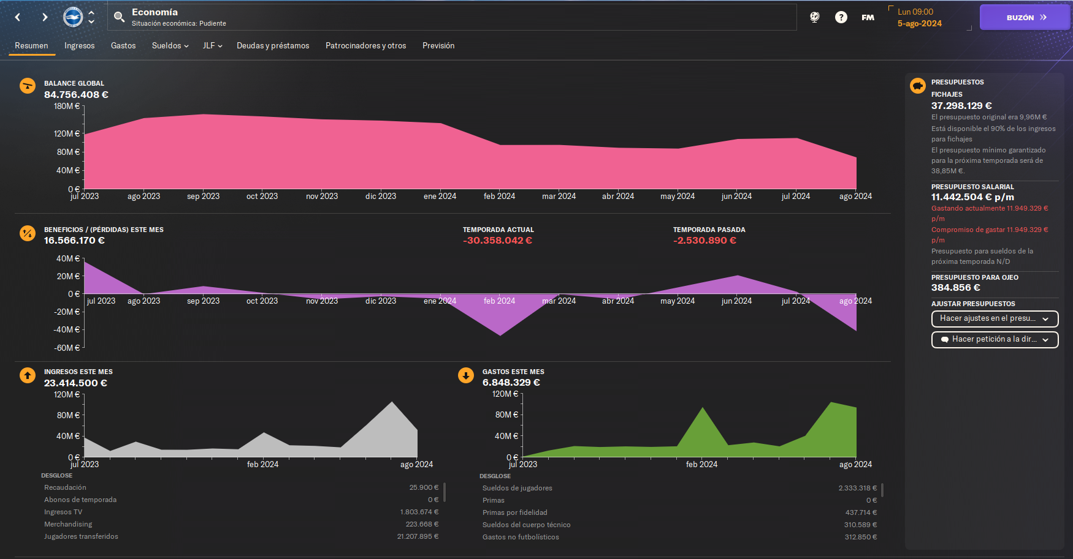This screenshot has height=559, width=1073.
Task: Switch to the Ingresos tab
Action: 80,45
